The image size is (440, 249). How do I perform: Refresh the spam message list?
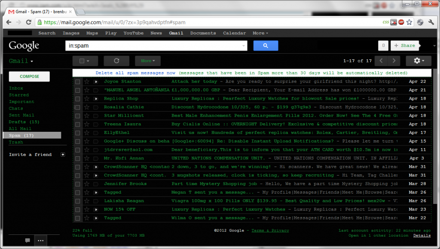(116, 61)
